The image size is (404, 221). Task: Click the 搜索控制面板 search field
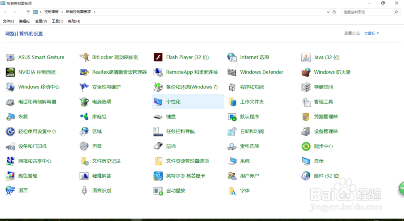pos(370,12)
